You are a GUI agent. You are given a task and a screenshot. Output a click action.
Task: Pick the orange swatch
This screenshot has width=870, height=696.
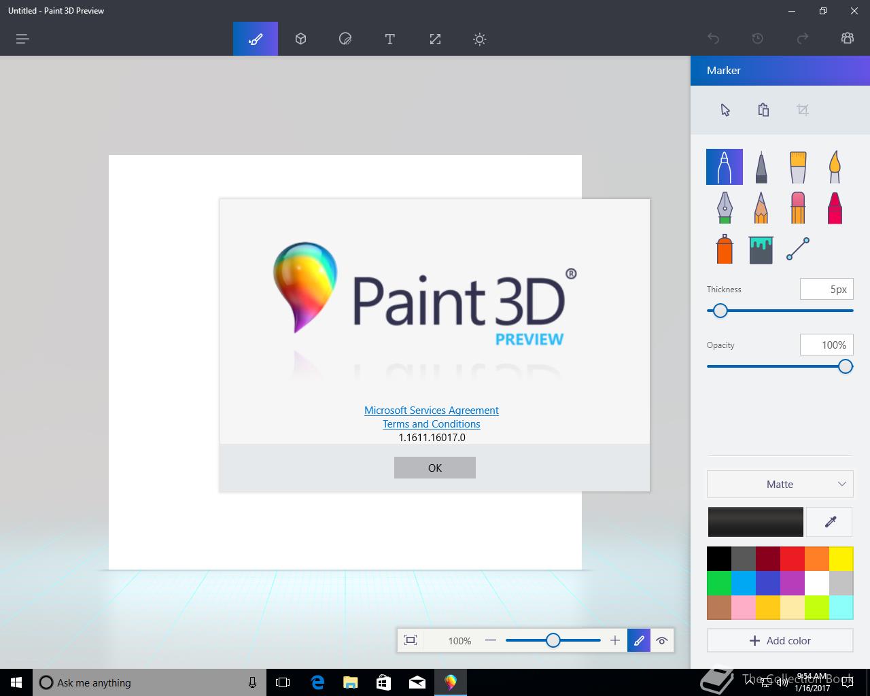point(817,559)
